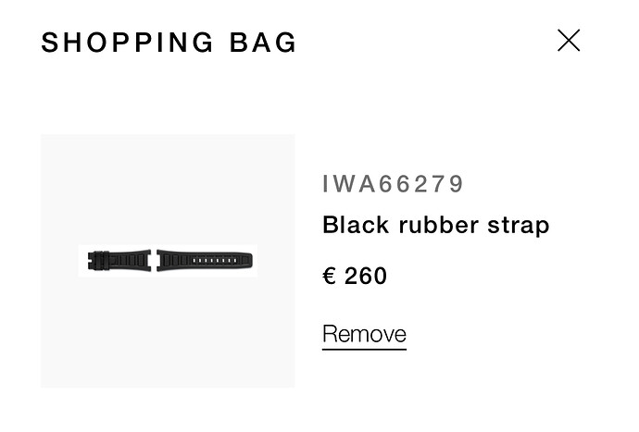The width and height of the screenshot is (639, 432).
Task: Click the word BAG in the heading
Action: coord(263,42)
